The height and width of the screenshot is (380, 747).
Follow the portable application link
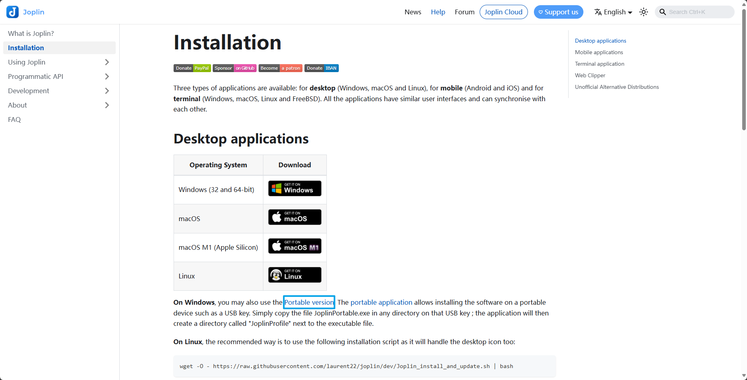pos(381,302)
